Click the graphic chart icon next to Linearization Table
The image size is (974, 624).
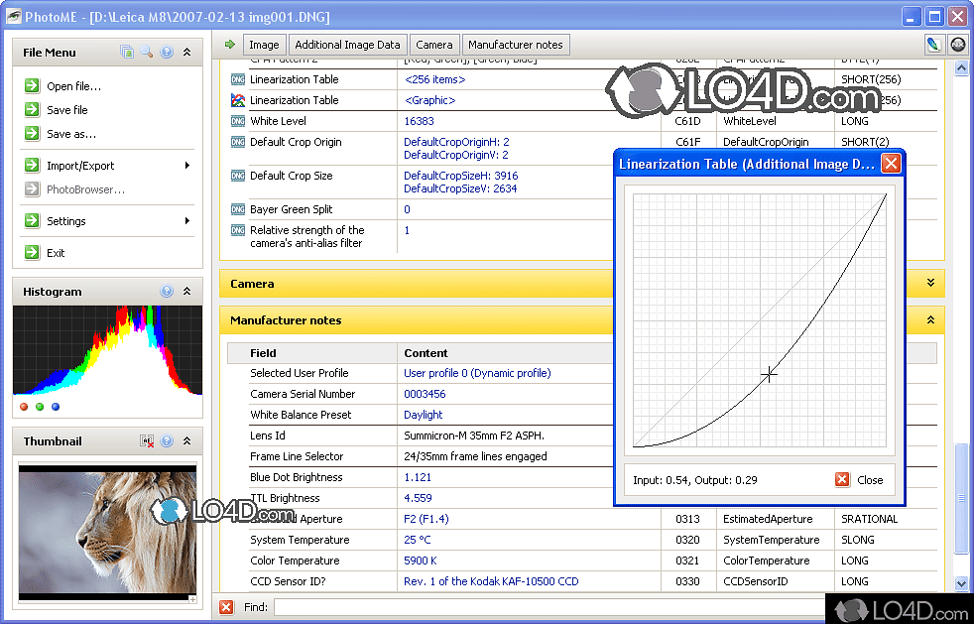point(236,100)
